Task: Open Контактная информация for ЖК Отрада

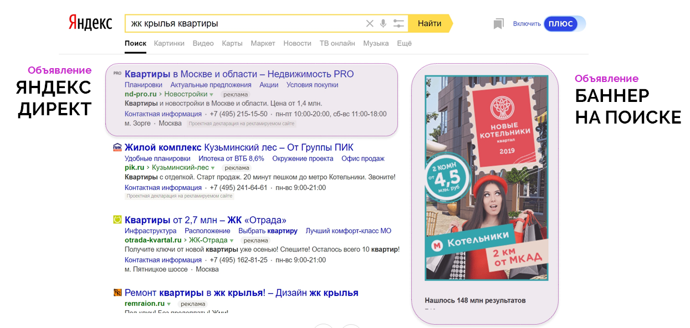Action: pyautogui.click(x=163, y=260)
